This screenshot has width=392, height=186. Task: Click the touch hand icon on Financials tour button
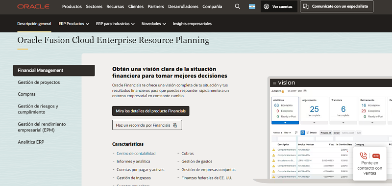175,125
